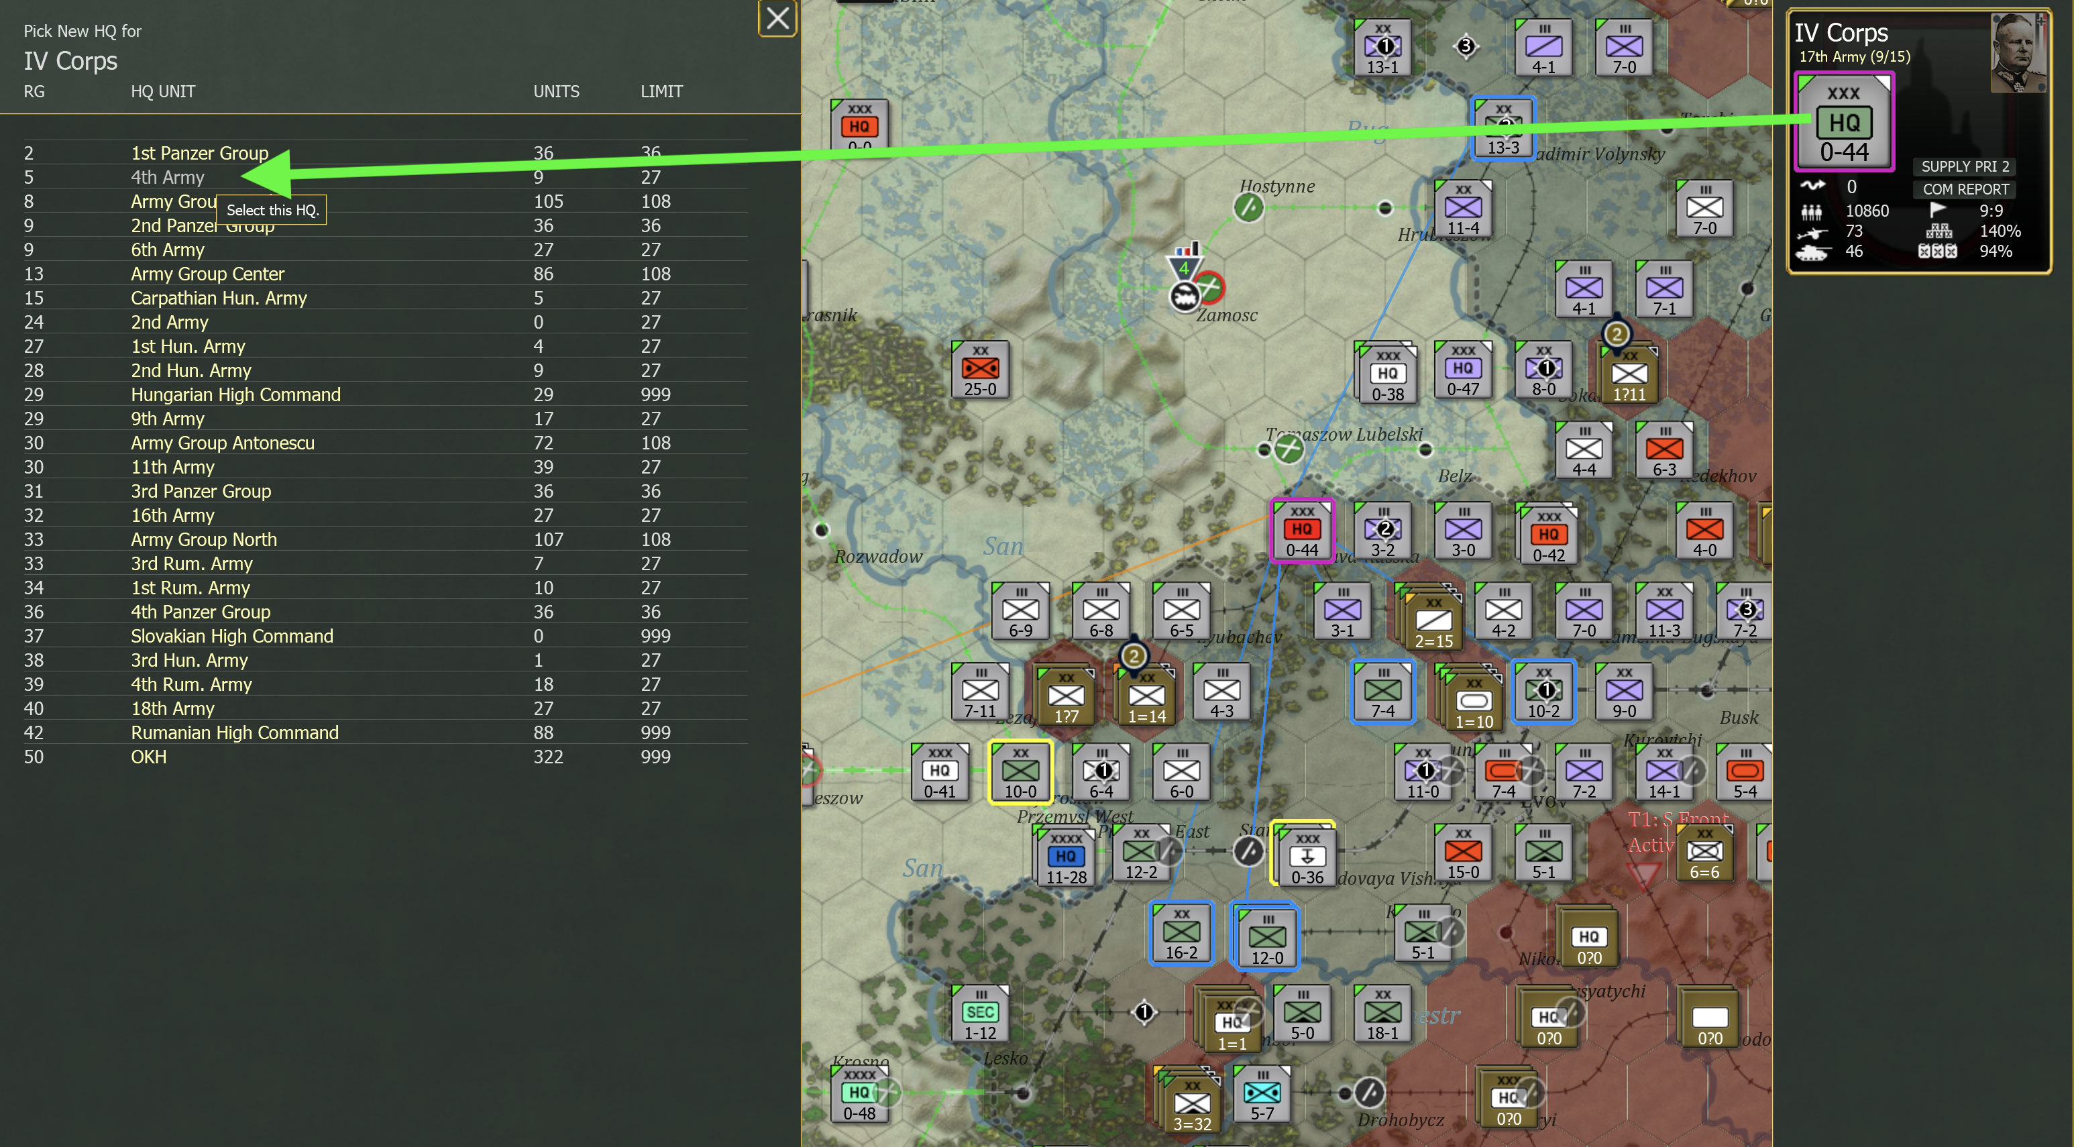The width and height of the screenshot is (2074, 1147).
Task: Choose Army Group Antonescu
Action: (x=385, y=443)
